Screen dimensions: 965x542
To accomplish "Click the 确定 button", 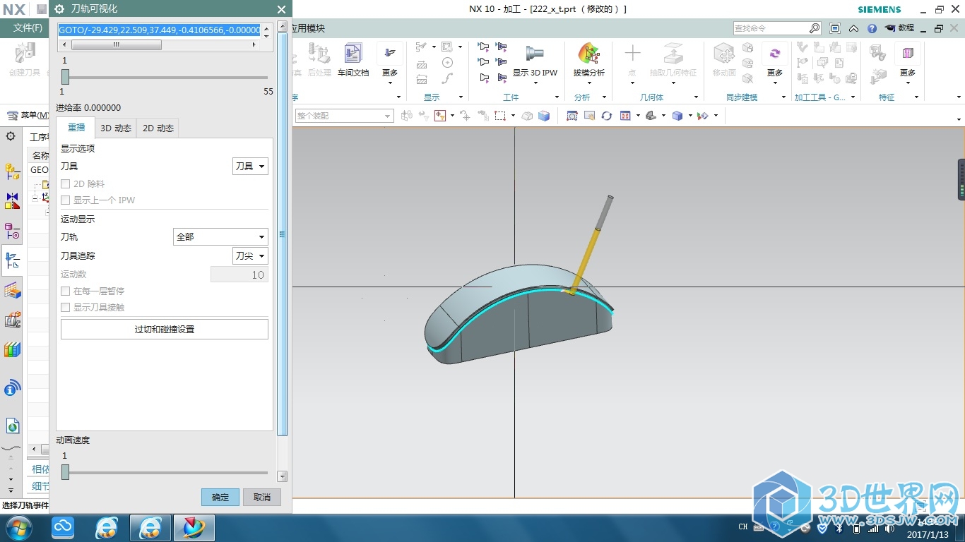I will tap(220, 497).
